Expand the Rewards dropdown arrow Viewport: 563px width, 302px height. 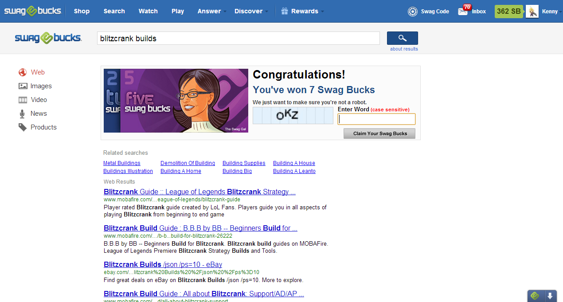point(322,12)
